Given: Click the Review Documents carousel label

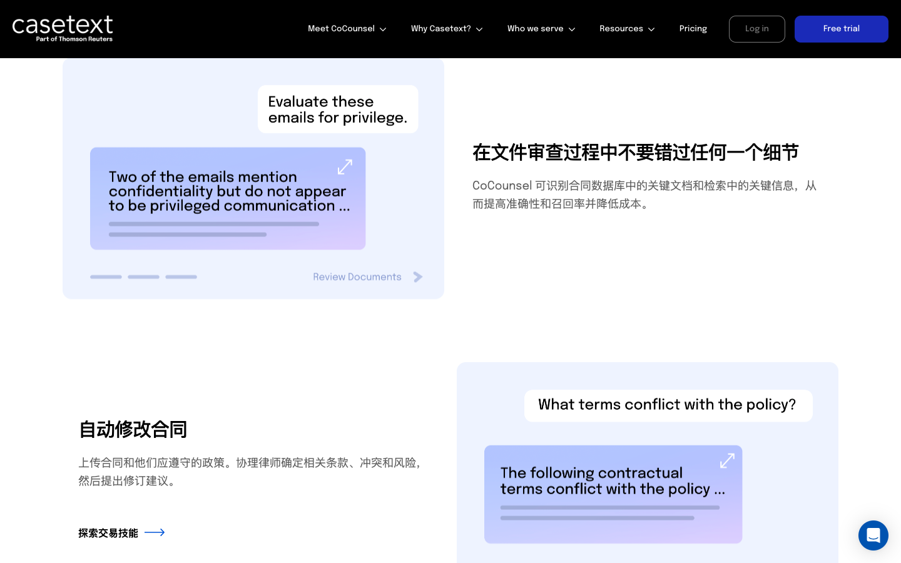Looking at the screenshot, I should [357, 277].
